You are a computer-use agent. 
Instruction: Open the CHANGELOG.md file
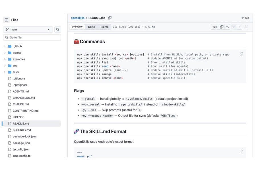(x=24, y=98)
